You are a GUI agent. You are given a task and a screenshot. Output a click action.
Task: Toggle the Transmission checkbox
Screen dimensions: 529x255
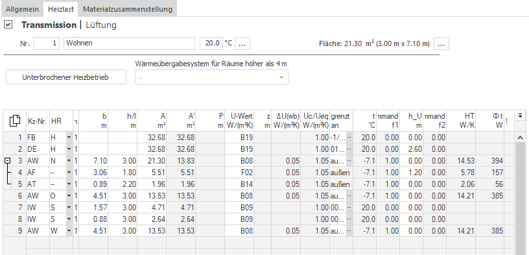(x=8, y=25)
